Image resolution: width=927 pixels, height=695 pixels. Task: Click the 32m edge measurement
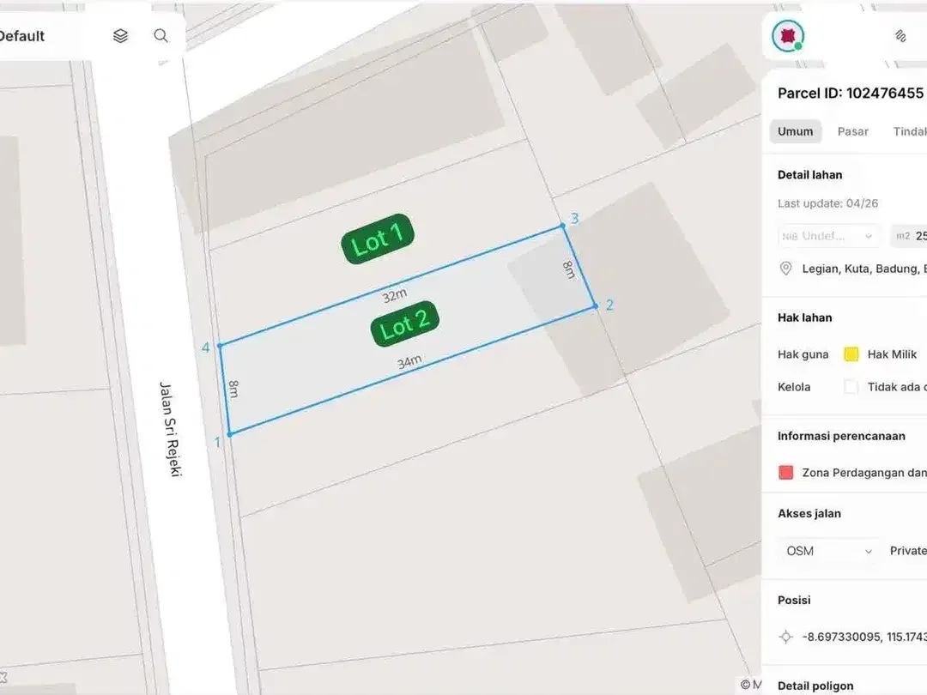click(x=394, y=295)
